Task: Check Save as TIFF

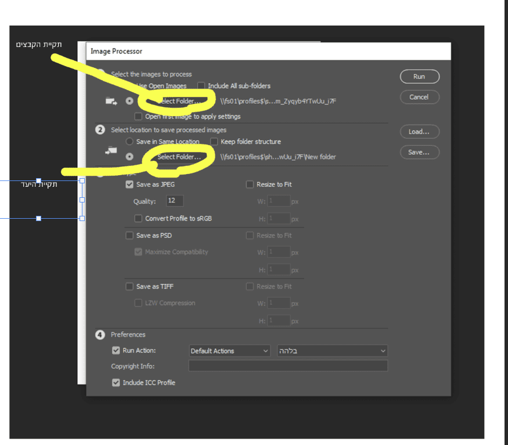Action: (129, 286)
